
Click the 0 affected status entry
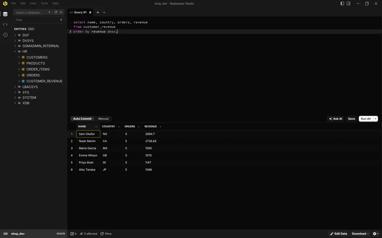coord(89,234)
